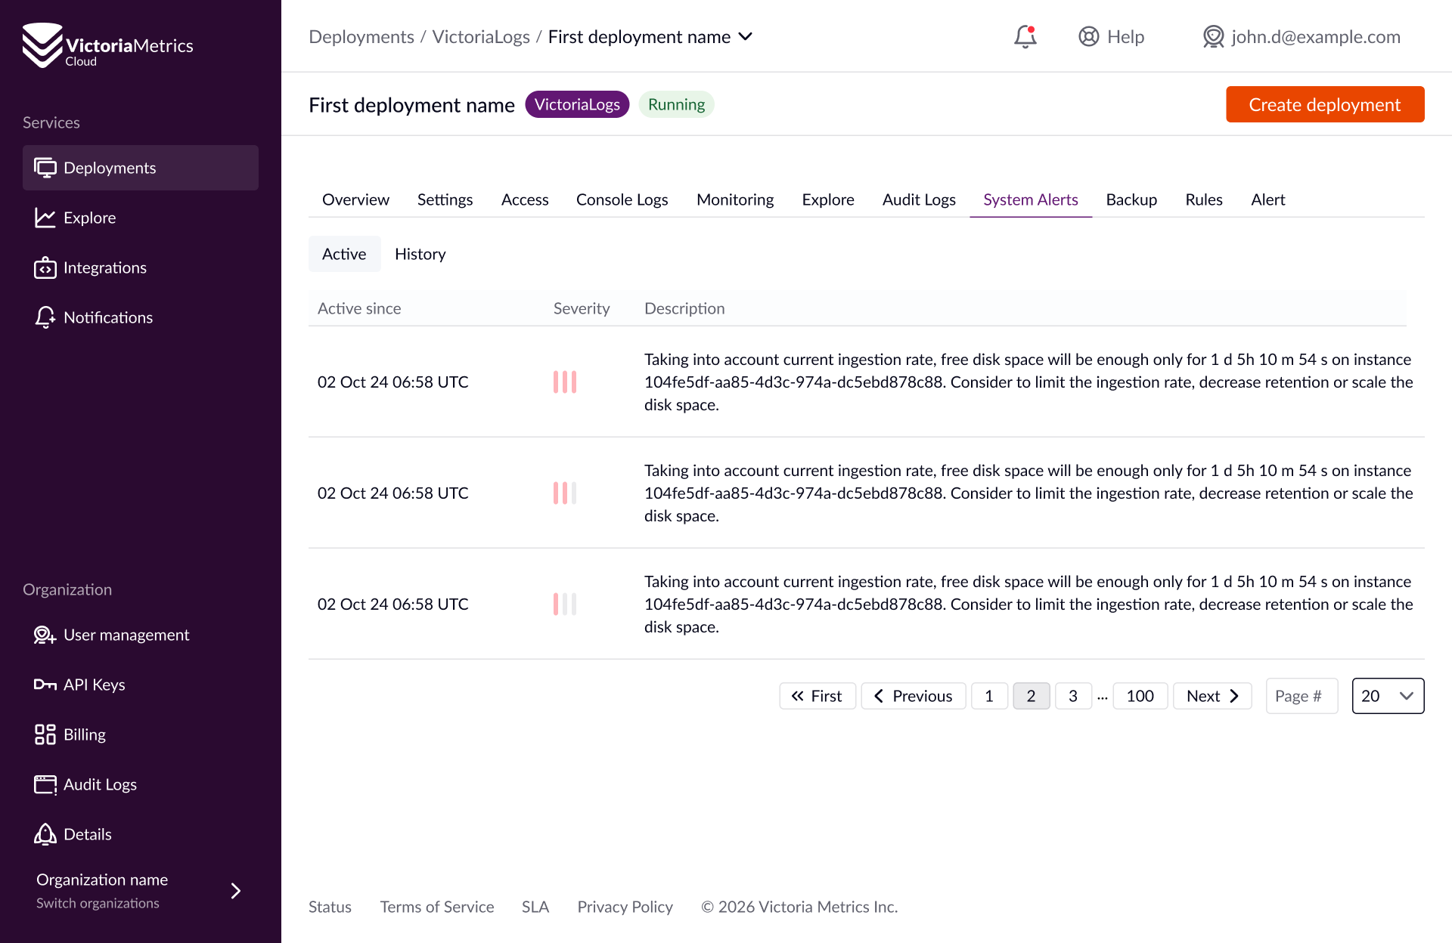Open Help via lifebuoy icon

(x=1088, y=36)
